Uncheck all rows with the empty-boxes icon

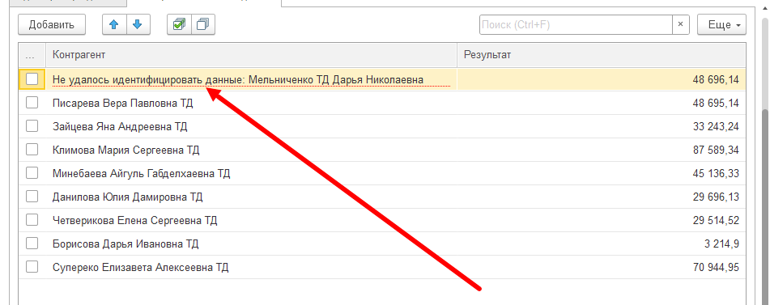click(202, 24)
